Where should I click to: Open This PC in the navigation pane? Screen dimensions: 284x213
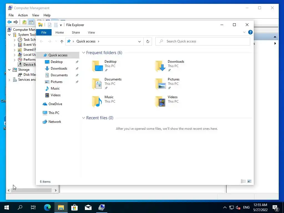[x=54, y=113]
